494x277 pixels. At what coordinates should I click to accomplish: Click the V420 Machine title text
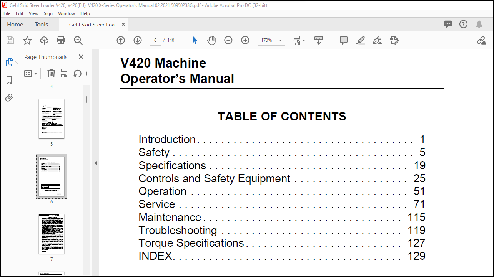click(x=163, y=63)
